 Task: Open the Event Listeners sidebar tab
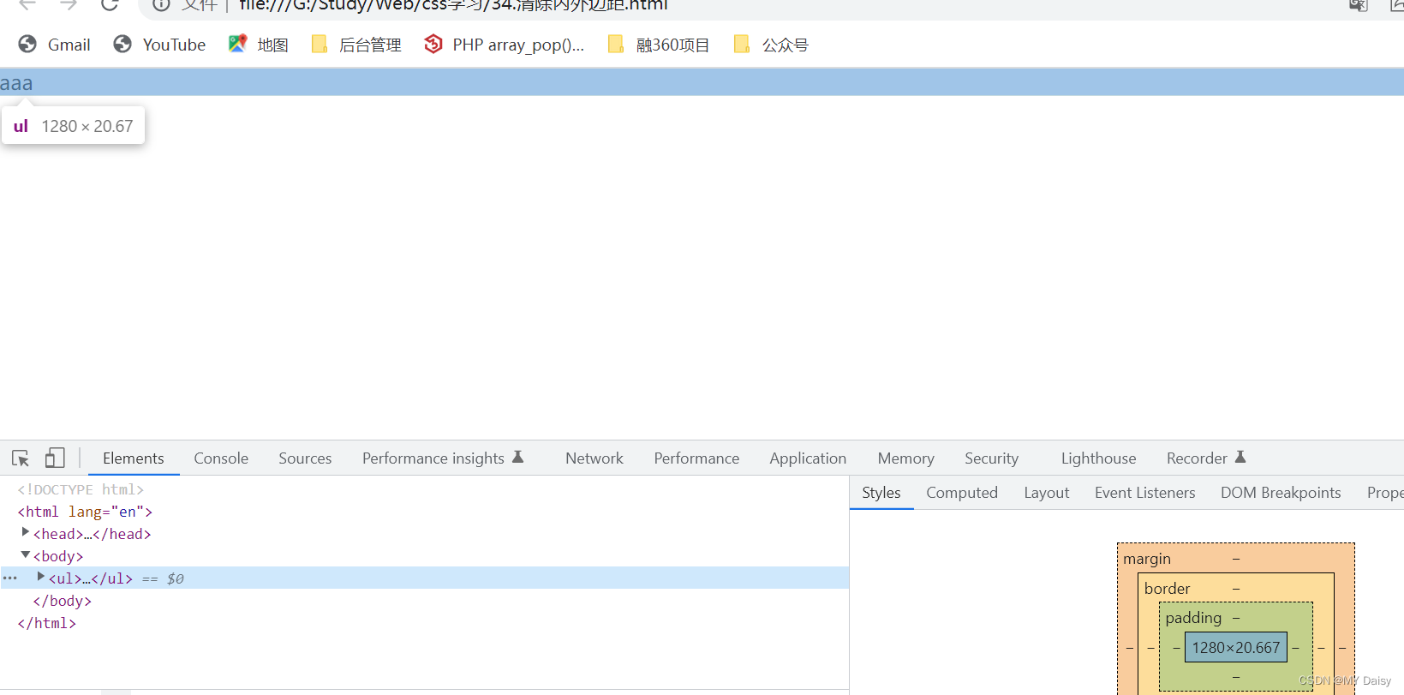(x=1145, y=493)
